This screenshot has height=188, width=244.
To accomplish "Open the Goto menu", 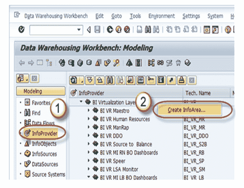I will [x=117, y=16].
